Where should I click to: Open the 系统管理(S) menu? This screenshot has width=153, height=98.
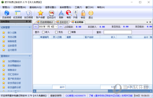pos(65,7)
